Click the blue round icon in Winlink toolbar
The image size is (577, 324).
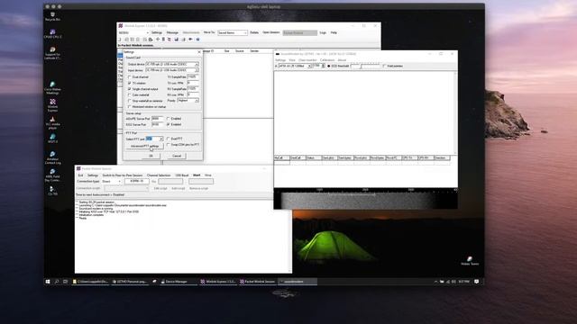(198, 40)
